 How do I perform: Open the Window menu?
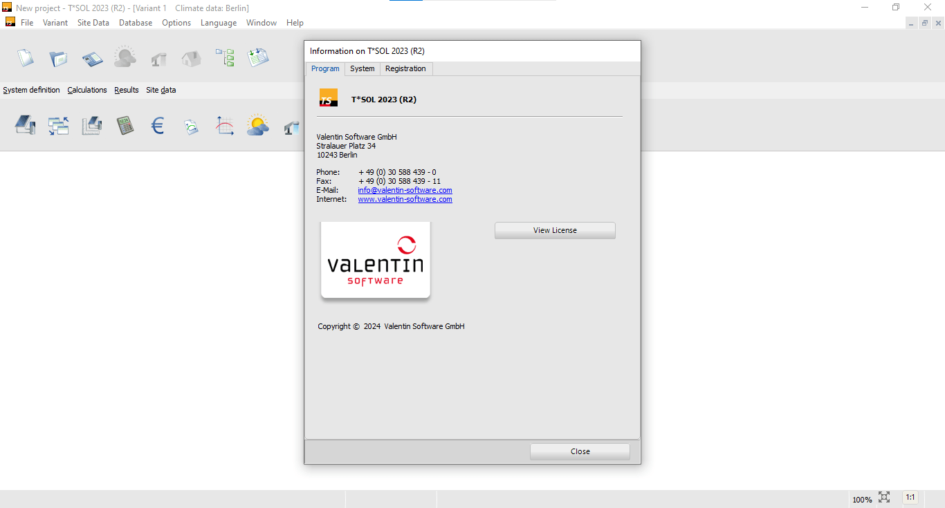coord(262,23)
